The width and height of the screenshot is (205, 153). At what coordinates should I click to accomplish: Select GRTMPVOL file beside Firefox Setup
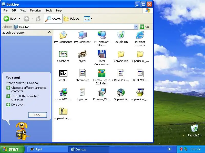pyautogui.click(x=121, y=73)
